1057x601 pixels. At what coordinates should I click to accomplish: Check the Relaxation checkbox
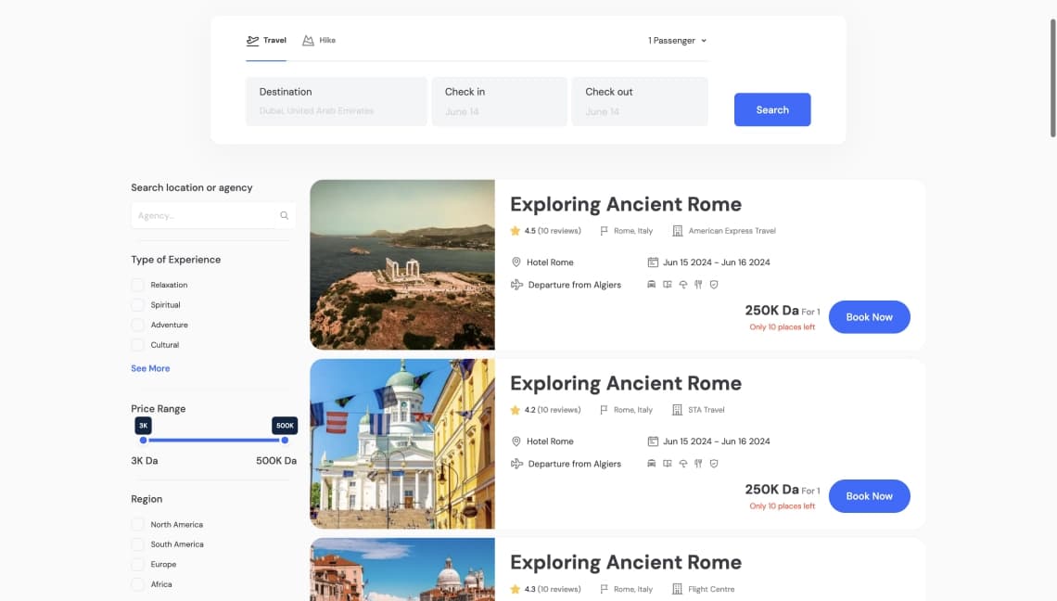click(x=137, y=285)
